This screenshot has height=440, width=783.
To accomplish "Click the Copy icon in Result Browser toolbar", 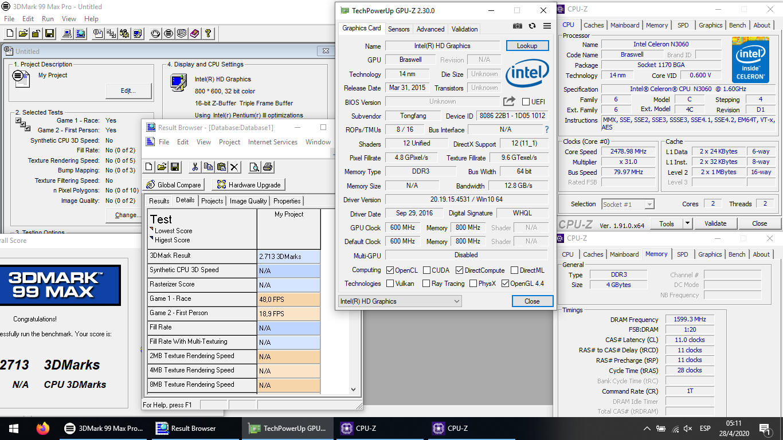I will [208, 167].
